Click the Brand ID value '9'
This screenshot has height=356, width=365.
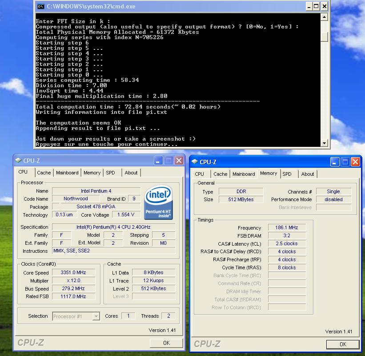coord(134,199)
